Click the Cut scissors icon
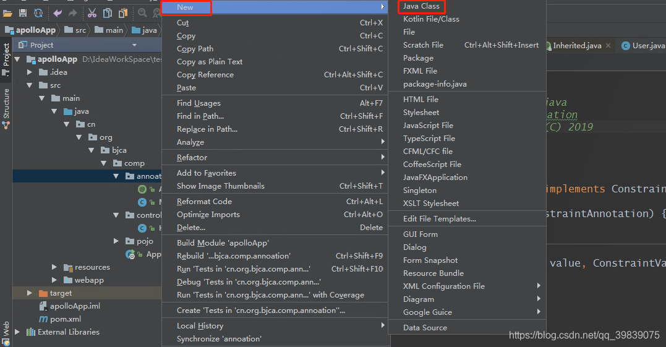This screenshot has width=666, height=347. tap(92, 13)
